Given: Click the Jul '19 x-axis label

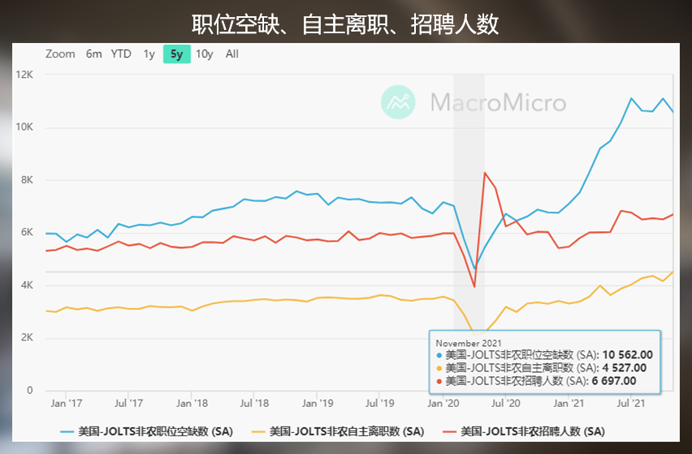Looking at the screenshot, I should [379, 404].
